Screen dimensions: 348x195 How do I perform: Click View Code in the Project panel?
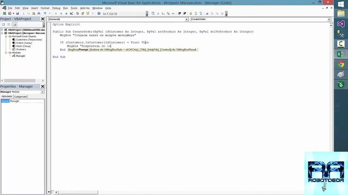4,24
